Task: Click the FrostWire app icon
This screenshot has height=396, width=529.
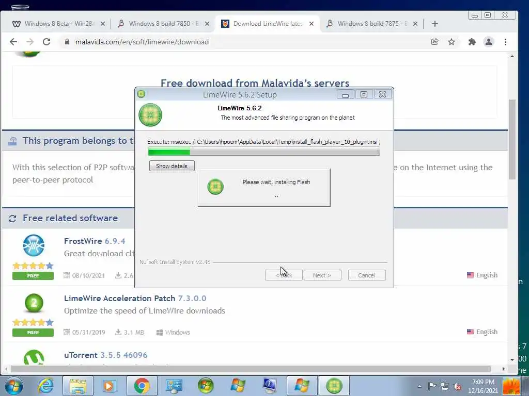Action: point(34,245)
